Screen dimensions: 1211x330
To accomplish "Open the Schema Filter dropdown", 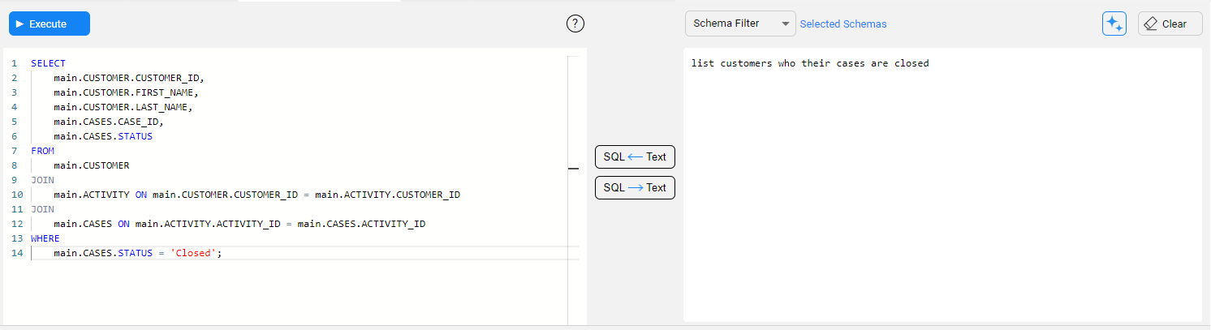I will 739,24.
